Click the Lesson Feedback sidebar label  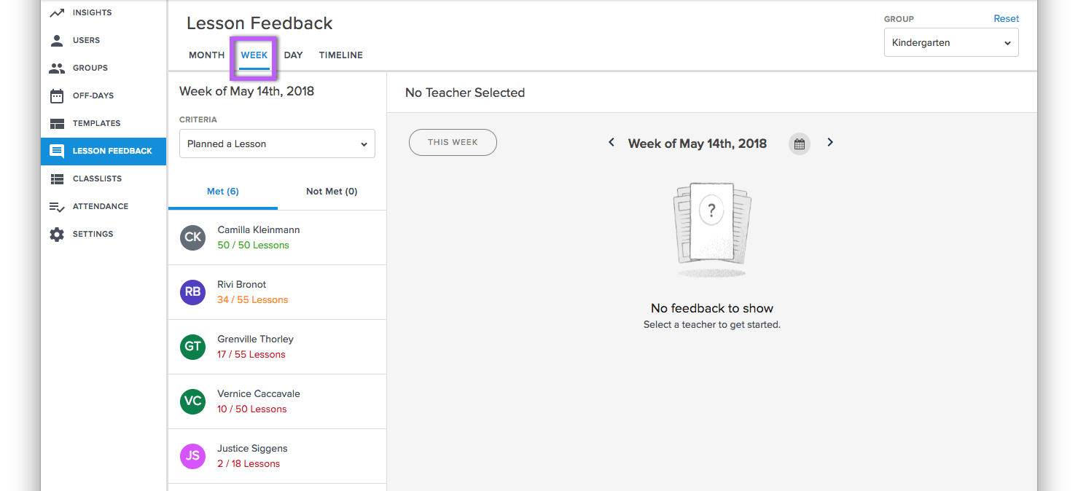click(112, 151)
